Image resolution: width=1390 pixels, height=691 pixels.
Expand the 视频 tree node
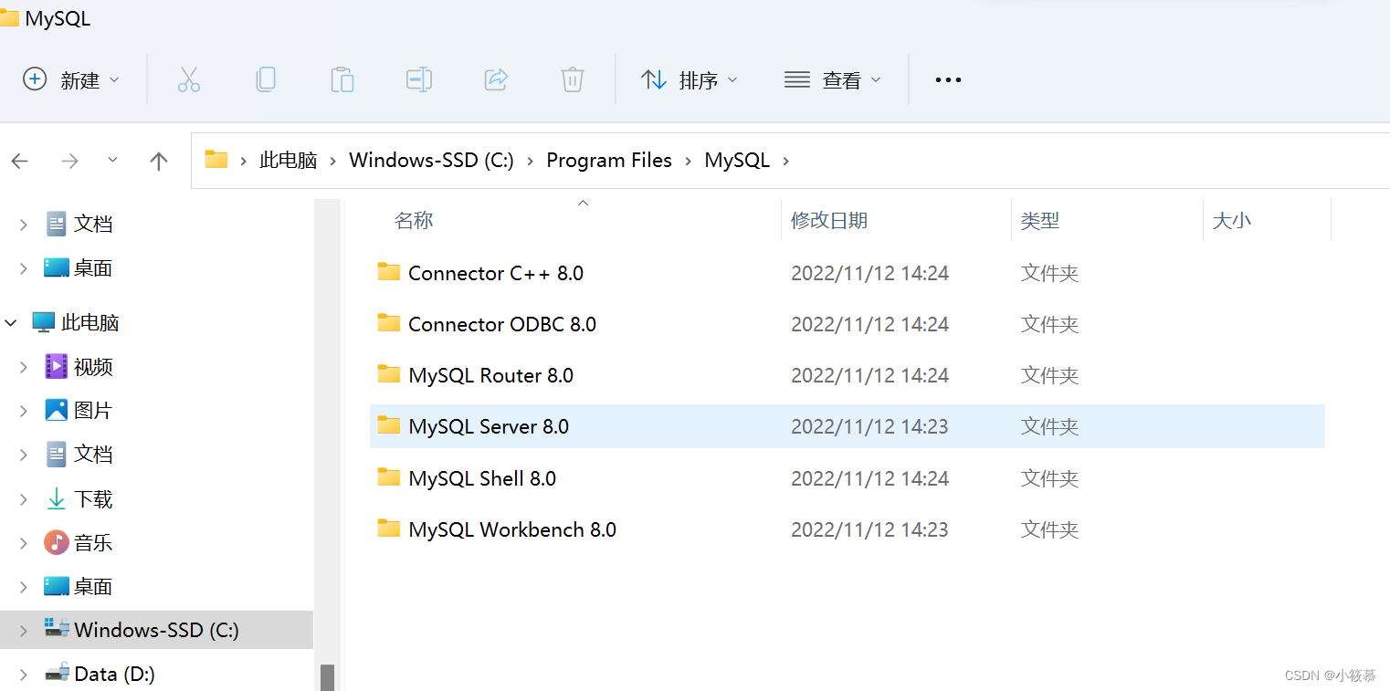point(24,367)
